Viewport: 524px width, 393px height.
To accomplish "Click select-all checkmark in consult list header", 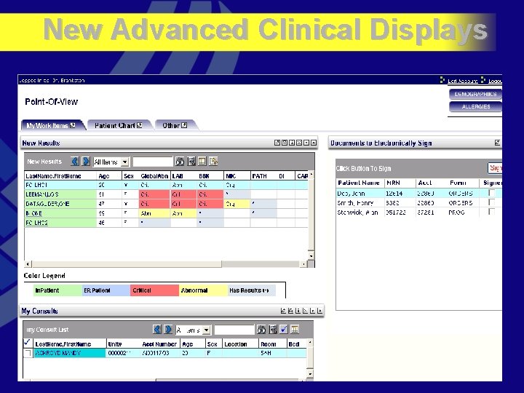I will [28, 343].
